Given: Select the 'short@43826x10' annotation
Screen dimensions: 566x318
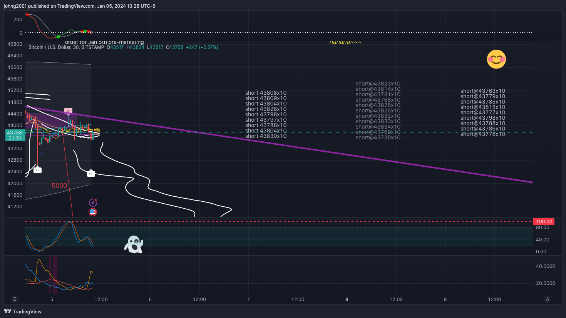Looking at the screenshot, I should click(378, 110).
